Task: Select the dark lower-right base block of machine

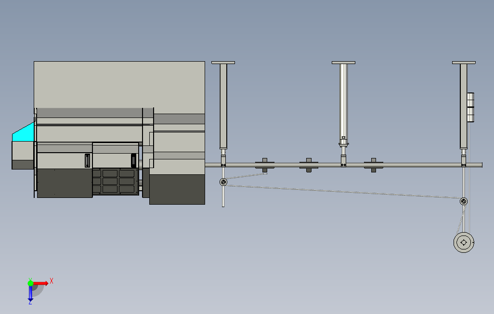Action: 177,189
